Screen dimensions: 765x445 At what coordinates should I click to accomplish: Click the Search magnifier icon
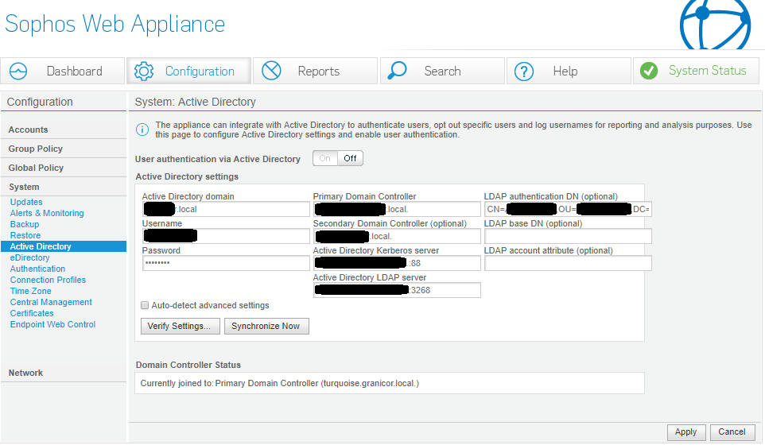[397, 71]
